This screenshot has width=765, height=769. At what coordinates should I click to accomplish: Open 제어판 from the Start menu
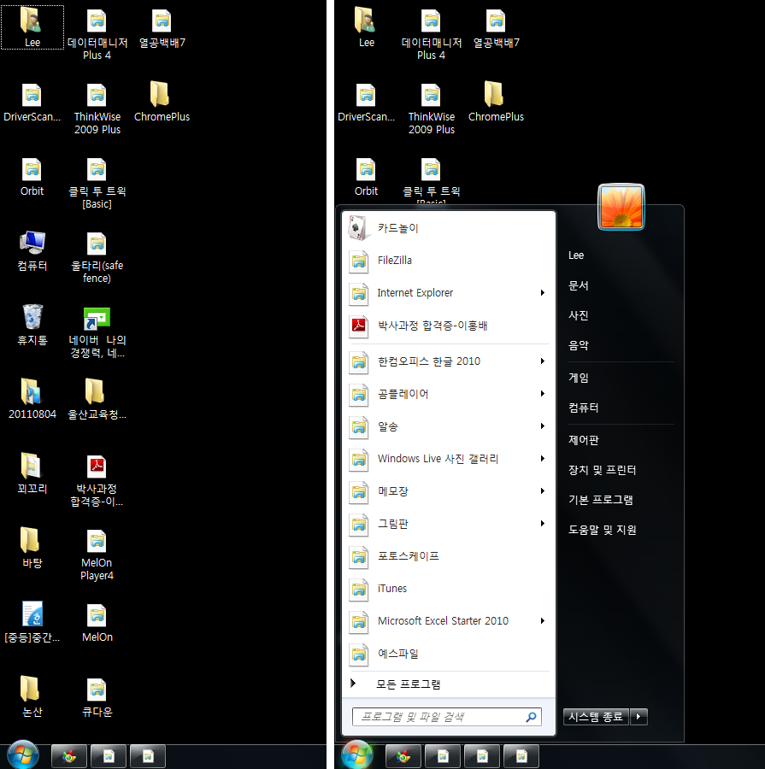tap(583, 440)
